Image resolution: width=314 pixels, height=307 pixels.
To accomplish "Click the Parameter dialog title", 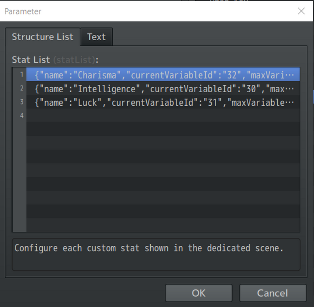I will click(x=23, y=11).
